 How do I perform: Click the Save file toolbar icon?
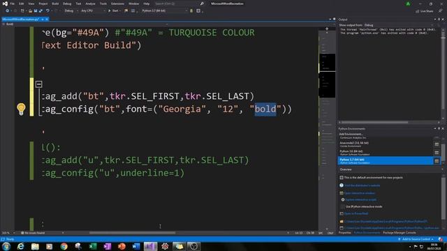point(36,11)
